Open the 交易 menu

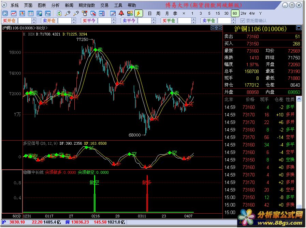104,5
